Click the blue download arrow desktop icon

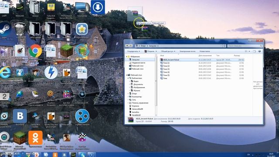[98, 7]
